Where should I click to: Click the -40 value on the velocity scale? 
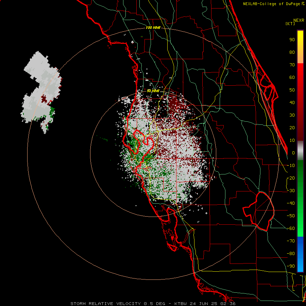point(291,203)
